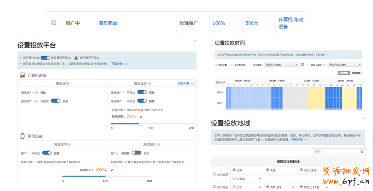Open the 请选择行业模板 dropdown
The width and height of the screenshot is (374, 191).
282,65
